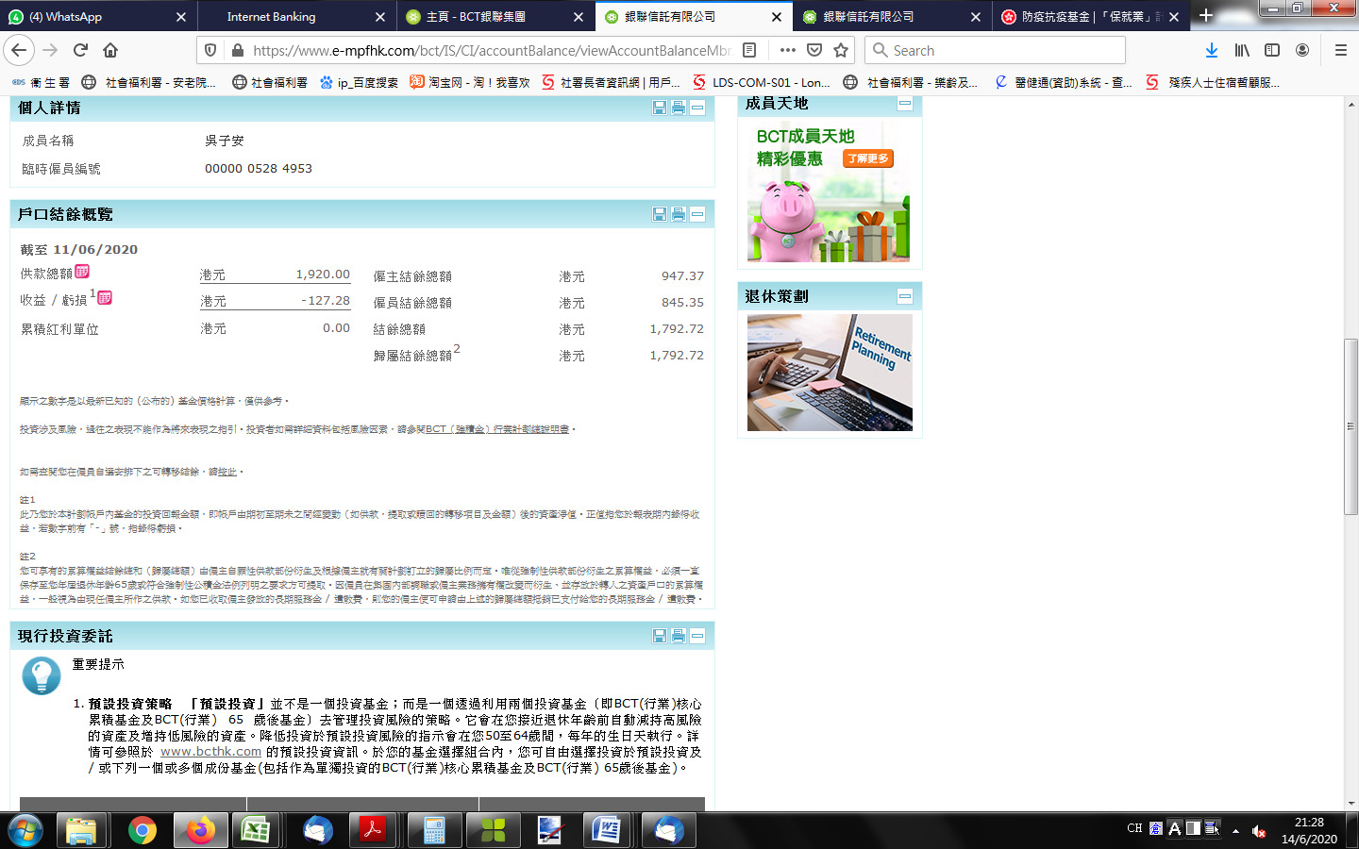The height and width of the screenshot is (849, 1359).
Task: Open Excel from the Windows taskbar
Action: 255,830
